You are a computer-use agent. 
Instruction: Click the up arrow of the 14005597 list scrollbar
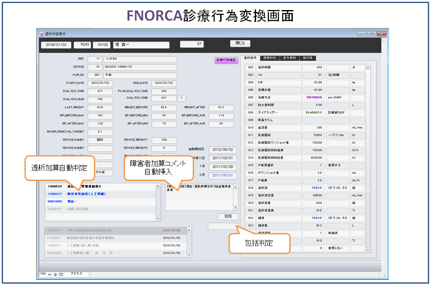click(189, 229)
